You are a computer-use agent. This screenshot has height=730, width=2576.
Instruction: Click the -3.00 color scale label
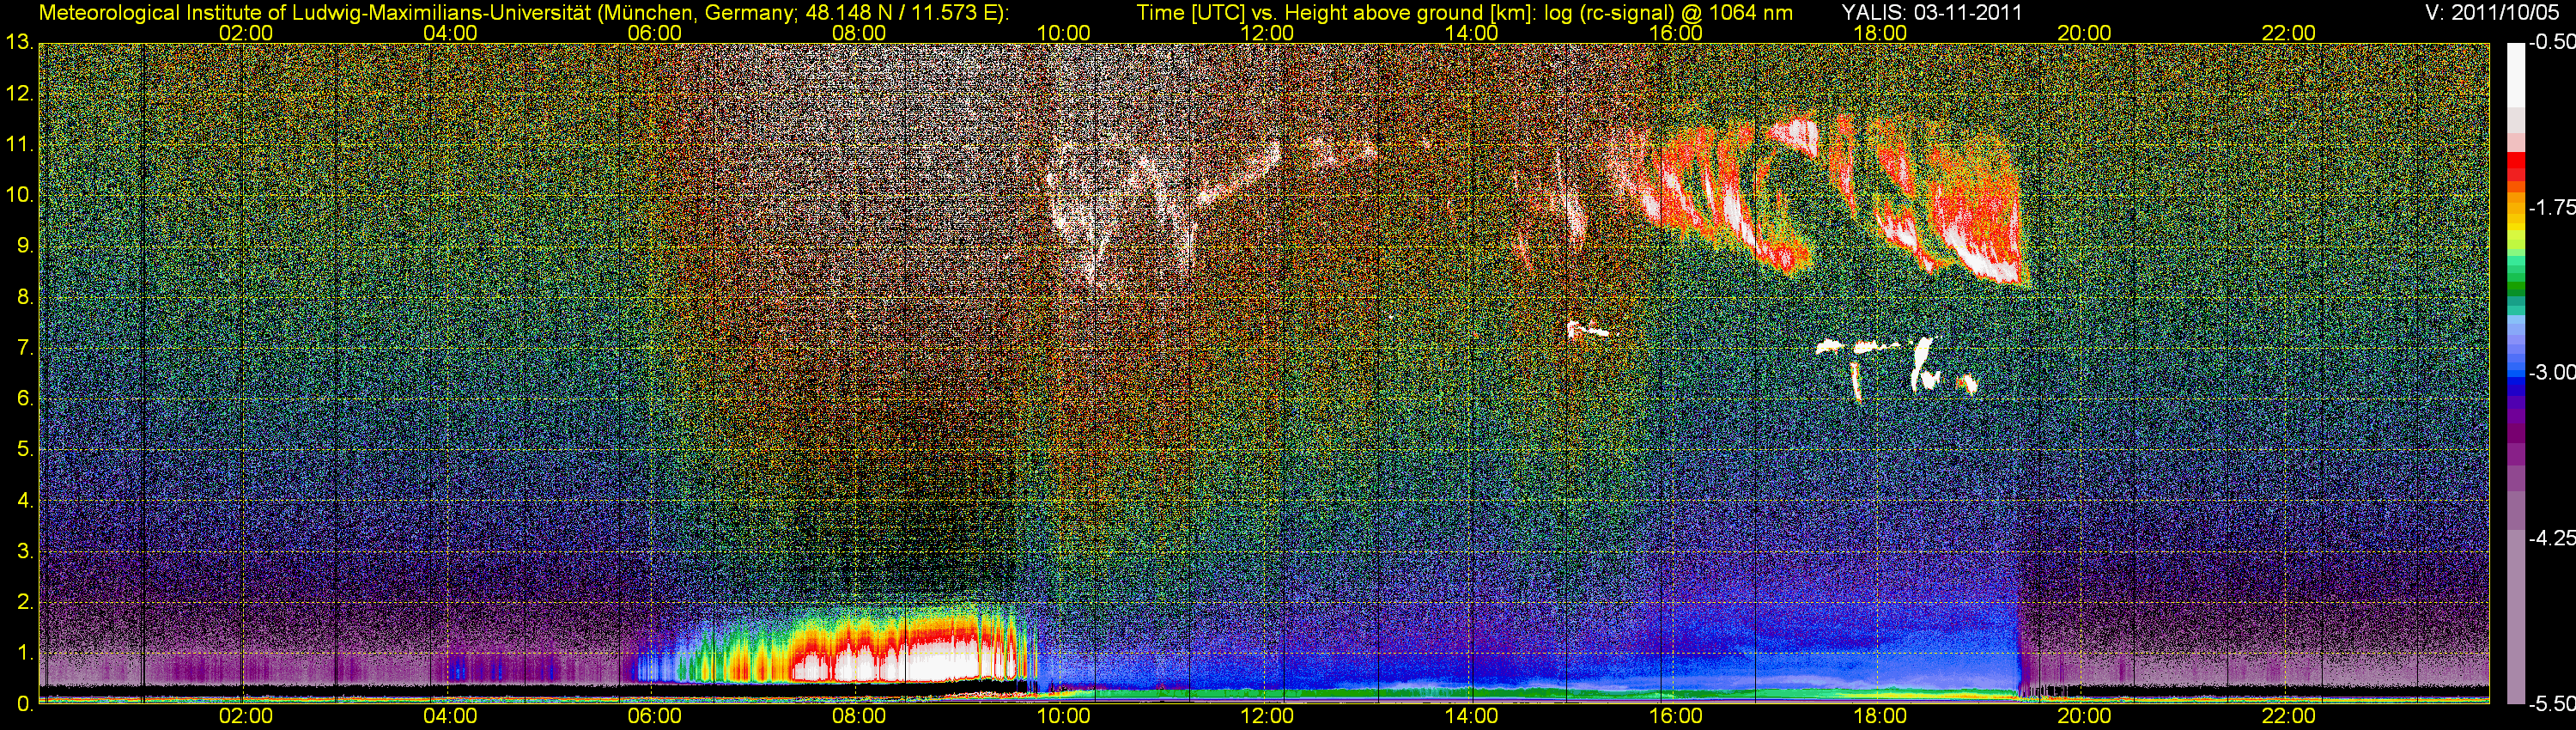coord(2551,373)
